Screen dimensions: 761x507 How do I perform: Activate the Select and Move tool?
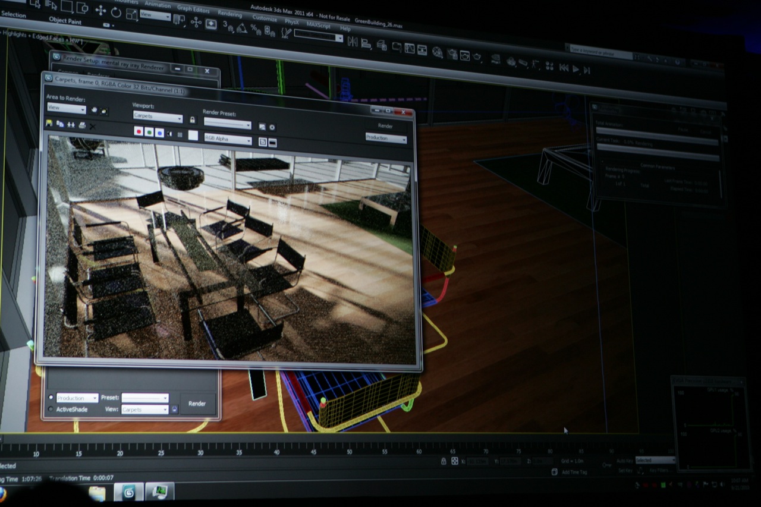[100, 10]
